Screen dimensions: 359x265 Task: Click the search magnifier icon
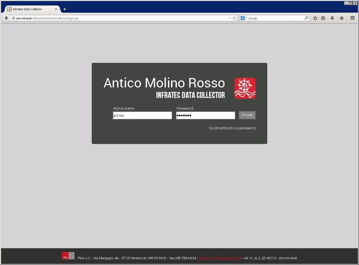[x=306, y=18]
